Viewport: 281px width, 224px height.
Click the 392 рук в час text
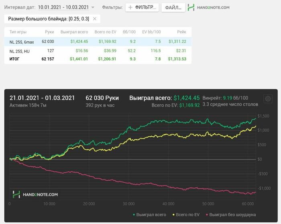tap(100, 105)
